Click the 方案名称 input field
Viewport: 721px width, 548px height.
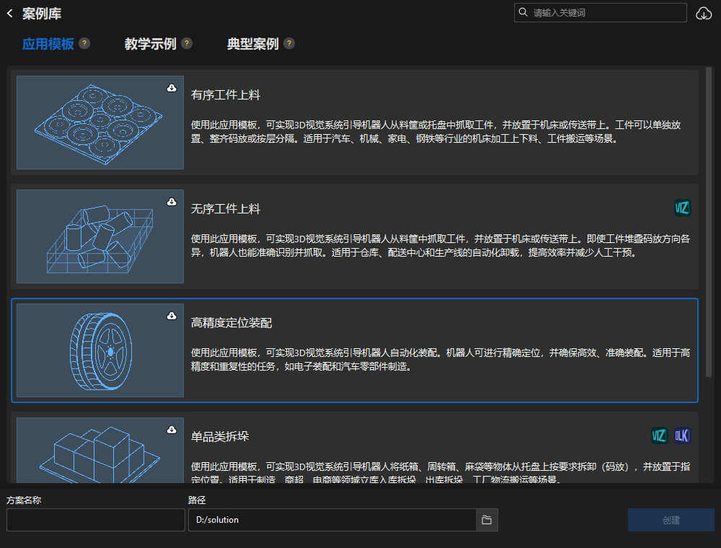(x=95, y=520)
